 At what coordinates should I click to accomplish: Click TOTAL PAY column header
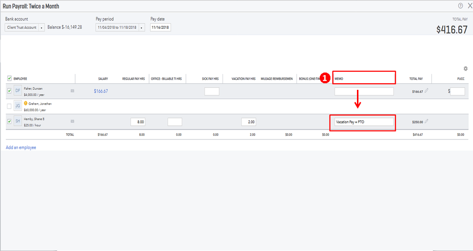point(416,78)
